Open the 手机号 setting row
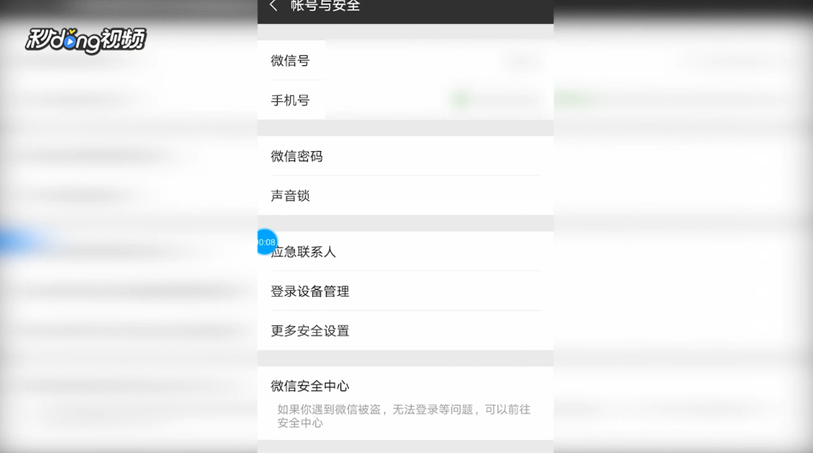This screenshot has height=453, width=813. [406, 100]
